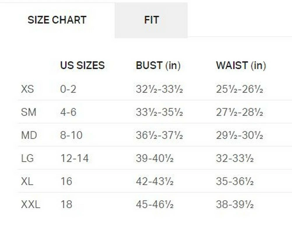
Task: Click the 12-14 US size cell
Action: (x=75, y=158)
